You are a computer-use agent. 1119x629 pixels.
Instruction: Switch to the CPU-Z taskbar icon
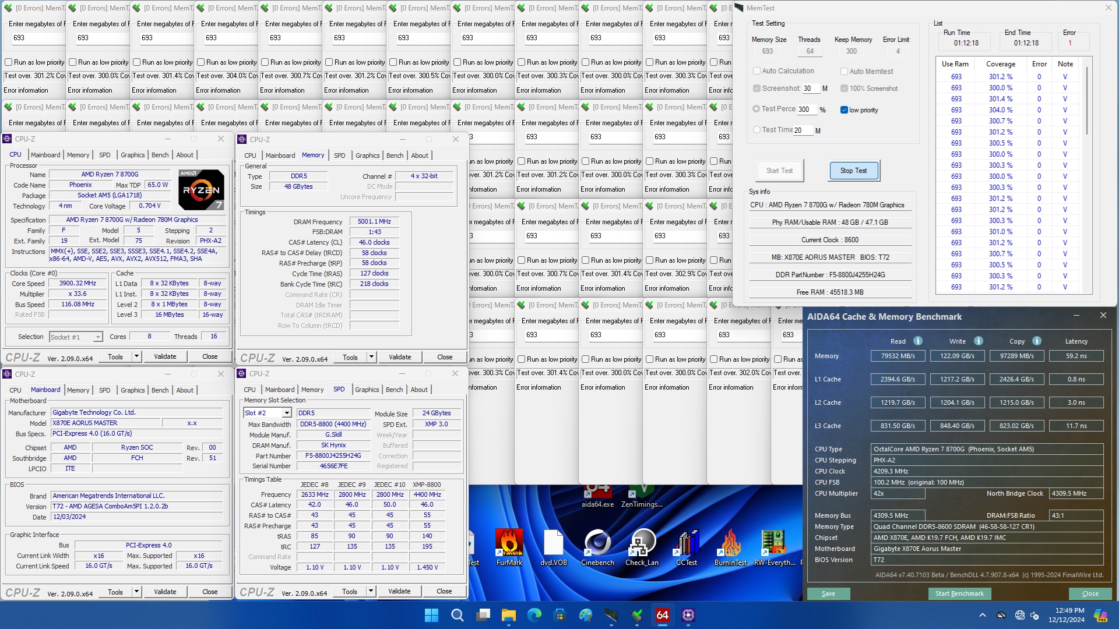coord(688,615)
